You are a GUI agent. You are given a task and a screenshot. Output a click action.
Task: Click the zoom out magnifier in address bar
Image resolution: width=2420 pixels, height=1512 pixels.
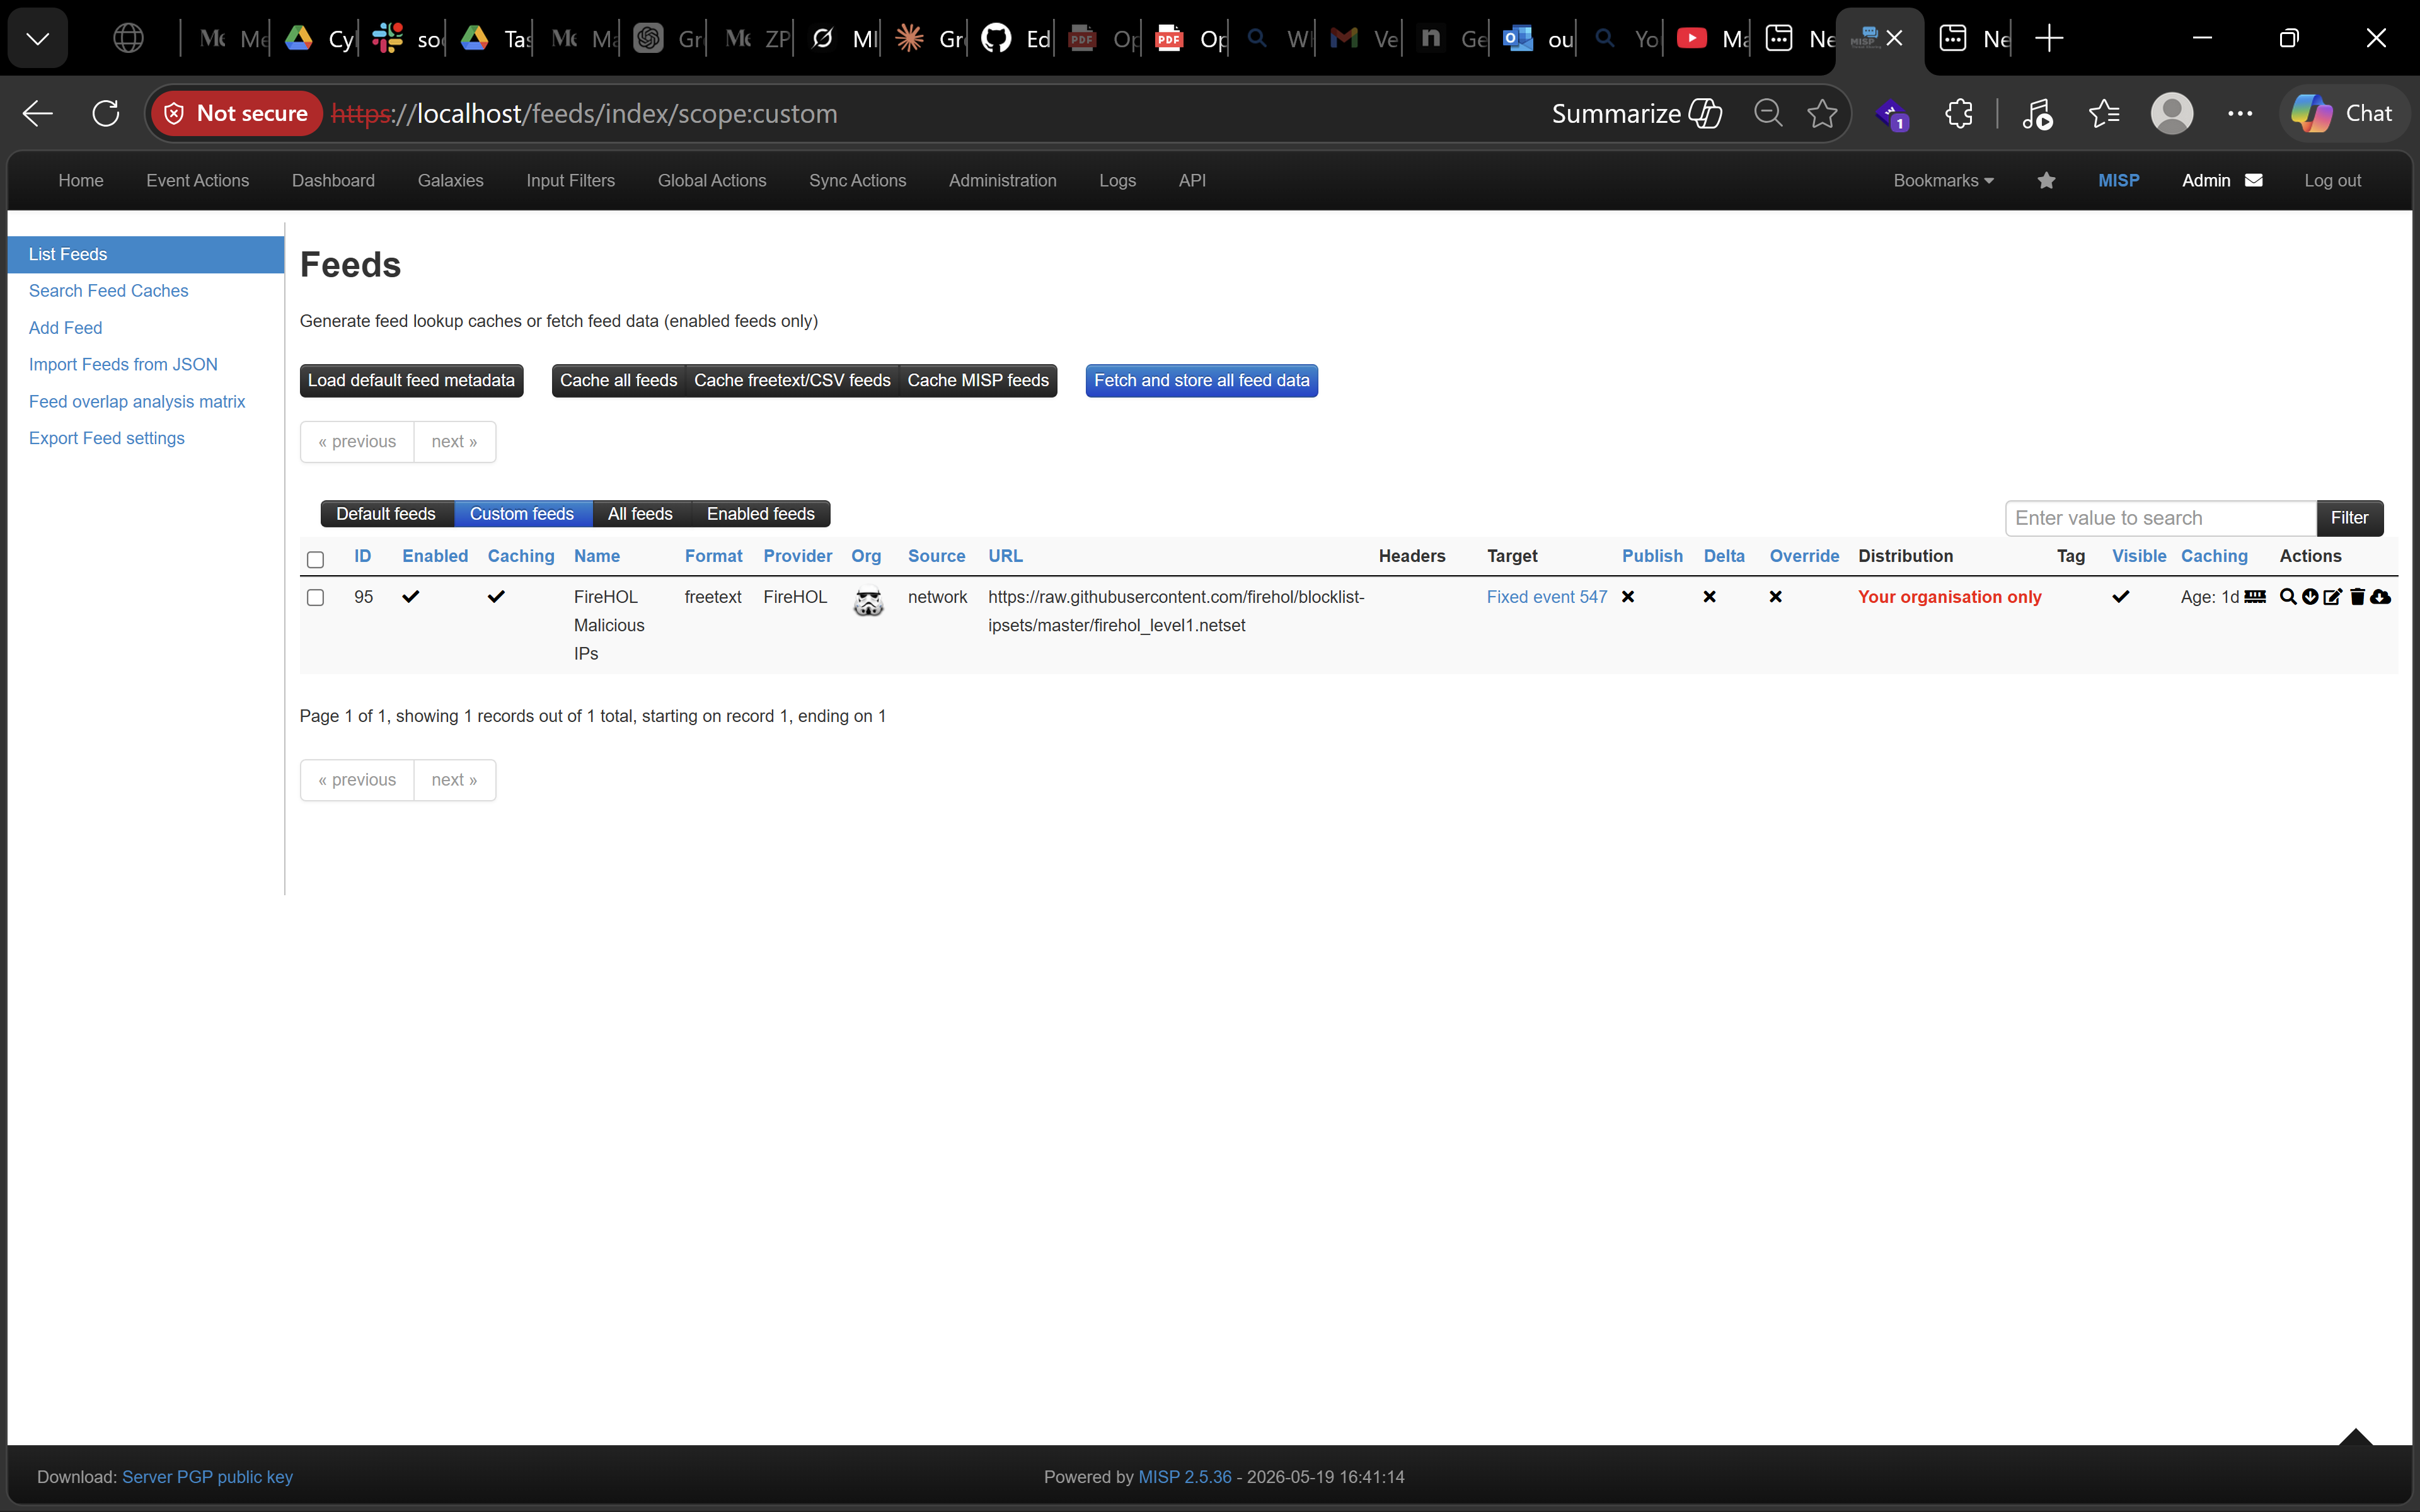[1768, 113]
